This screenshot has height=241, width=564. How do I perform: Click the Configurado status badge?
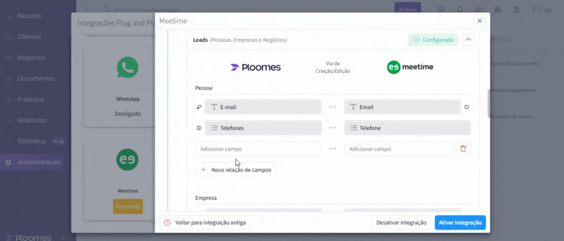point(433,40)
